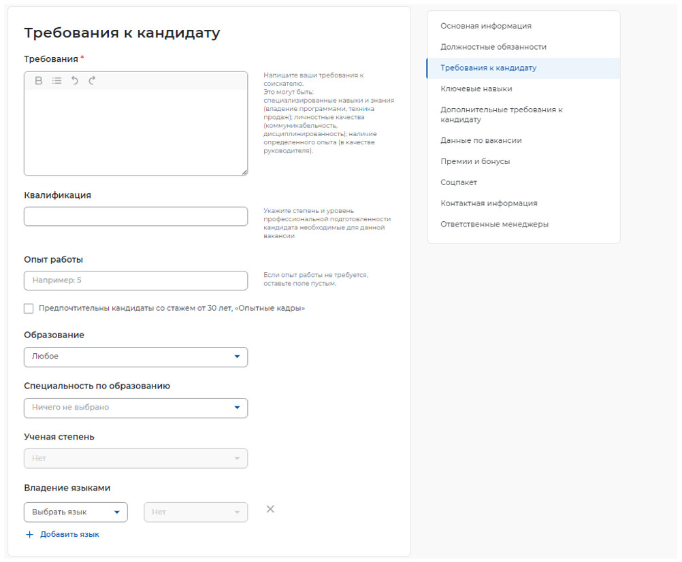
Task: Remove language row with the X icon
Action: click(x=270, y=510)
